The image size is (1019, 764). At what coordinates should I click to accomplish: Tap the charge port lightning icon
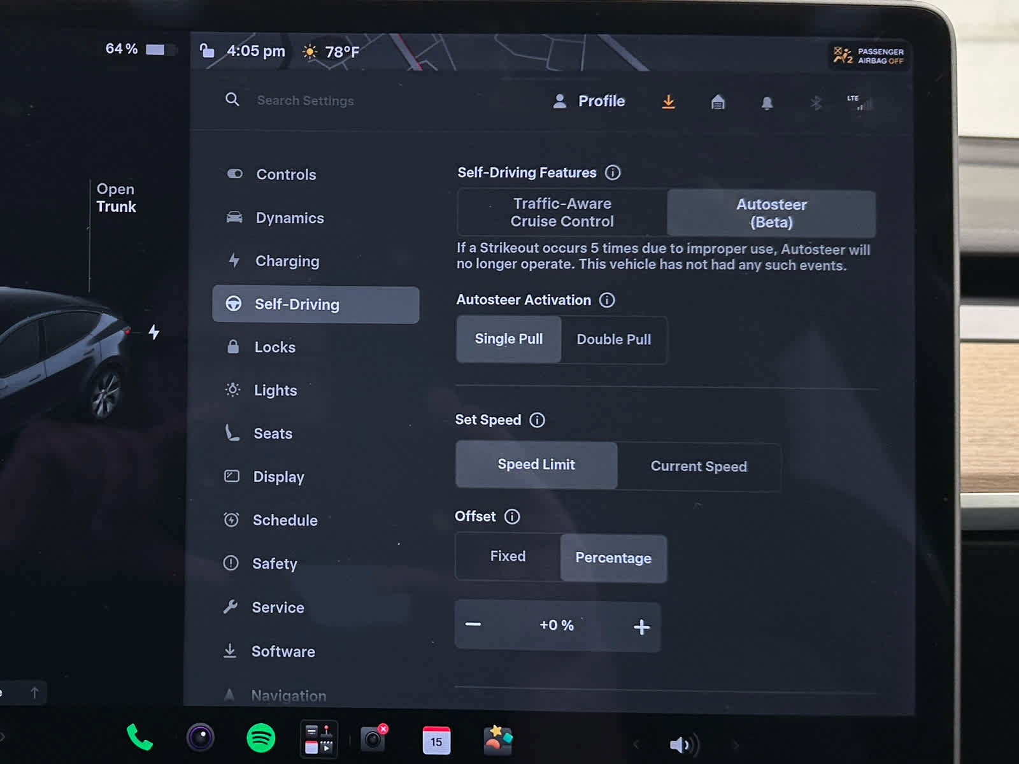tap(154, 332)
